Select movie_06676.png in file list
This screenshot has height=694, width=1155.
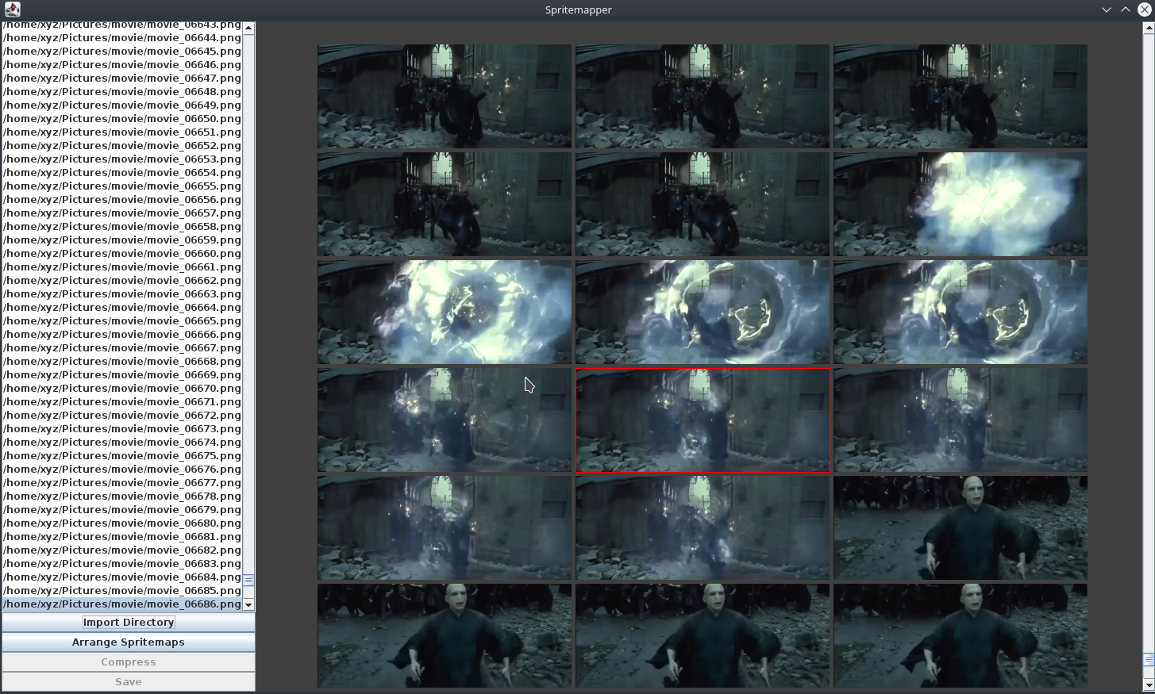click(x=122, y=469)
